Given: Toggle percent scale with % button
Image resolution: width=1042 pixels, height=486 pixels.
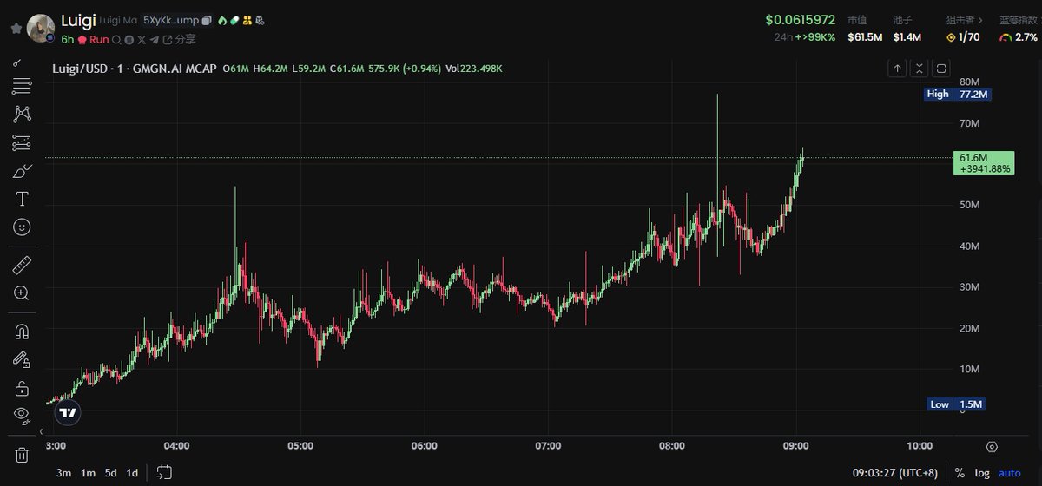Looking at the screenshot, I should (960, 473).
